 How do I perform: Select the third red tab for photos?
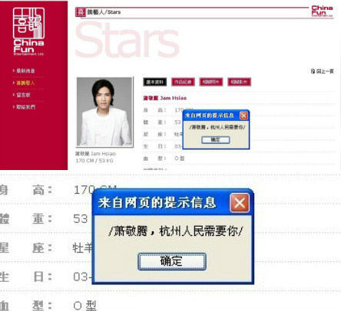point(211,82)
